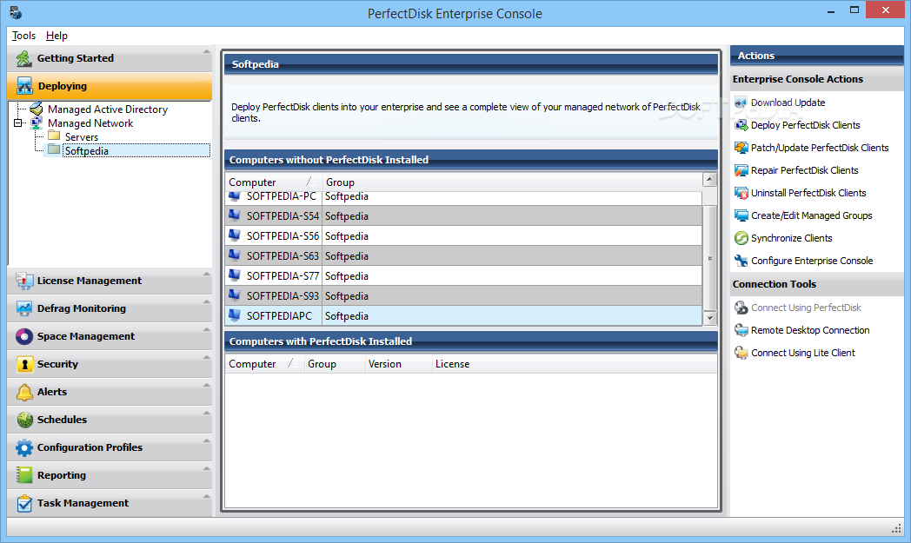Click the Deploy PerfectDisk Clients icon
Screen dimensions: 911x543
point(741,125)
